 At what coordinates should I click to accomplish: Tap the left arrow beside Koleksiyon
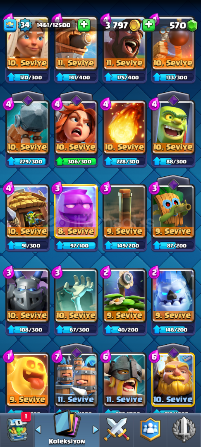[38, 429]
